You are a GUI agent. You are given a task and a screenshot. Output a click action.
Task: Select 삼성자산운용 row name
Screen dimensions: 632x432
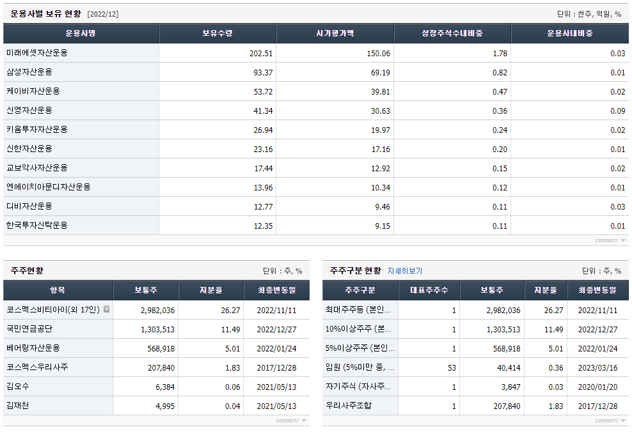click(x=29, y=72)
